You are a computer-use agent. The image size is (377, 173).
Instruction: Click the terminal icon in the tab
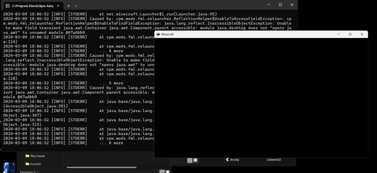(x=8, y=6)
